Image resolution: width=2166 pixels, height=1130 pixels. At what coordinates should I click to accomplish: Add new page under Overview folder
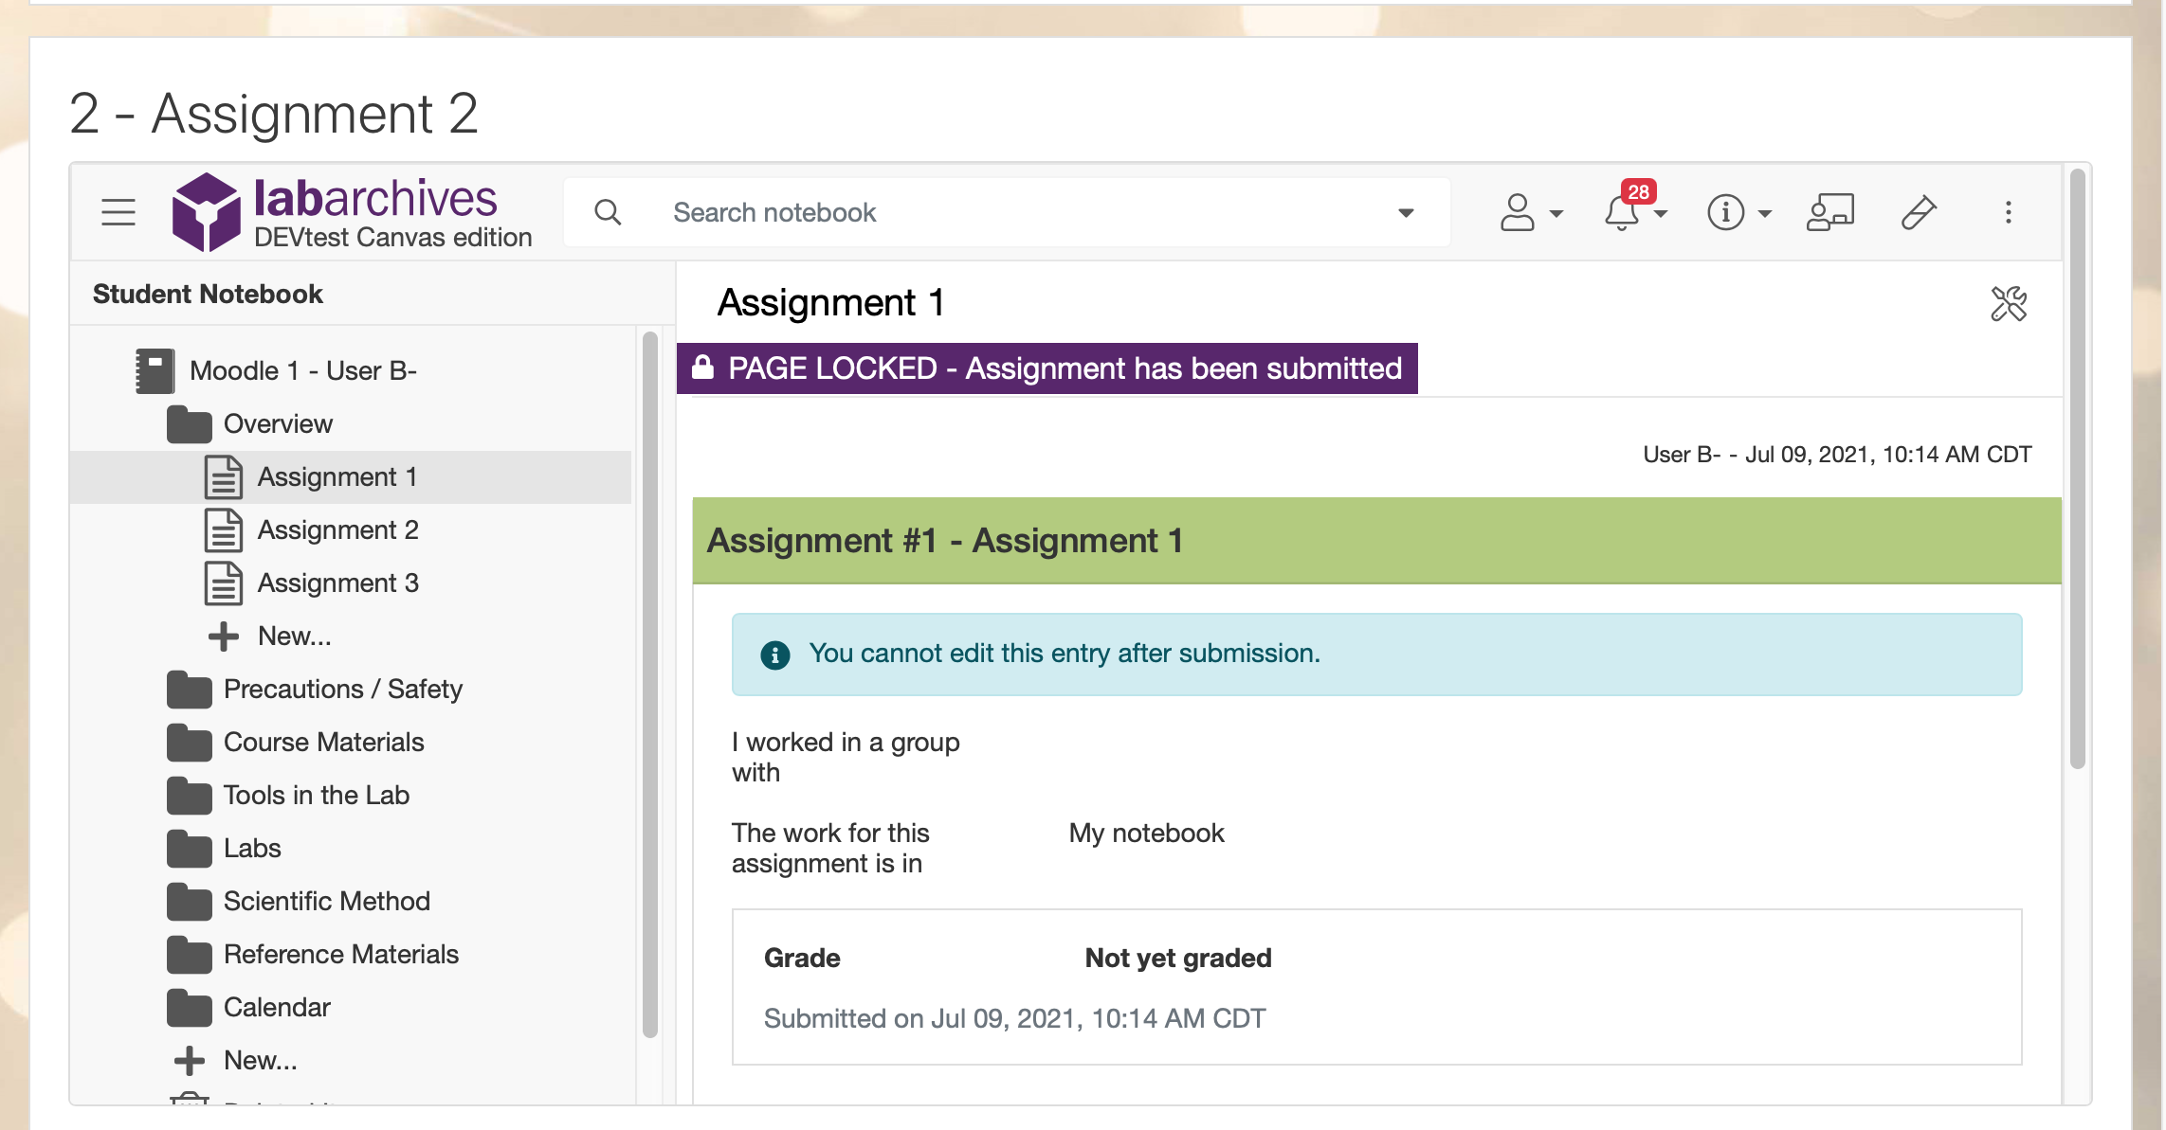(293, 636)
